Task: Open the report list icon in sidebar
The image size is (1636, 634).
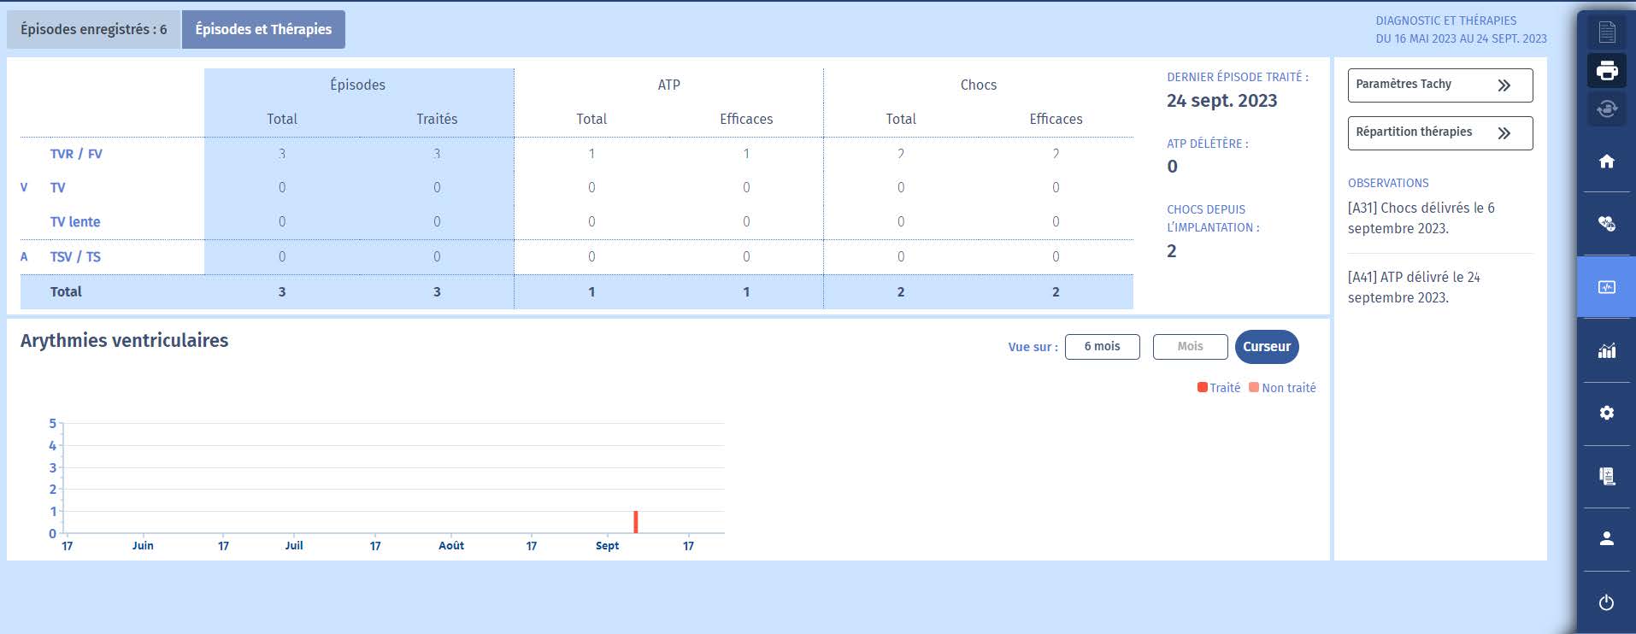Action: pyautogui.click(x=1607, y=476)
